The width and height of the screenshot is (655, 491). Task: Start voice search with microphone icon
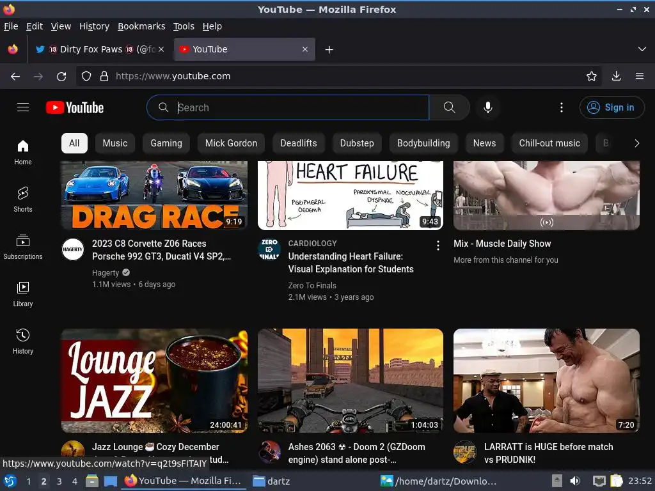pyautogui.click(x=487, y=107)
